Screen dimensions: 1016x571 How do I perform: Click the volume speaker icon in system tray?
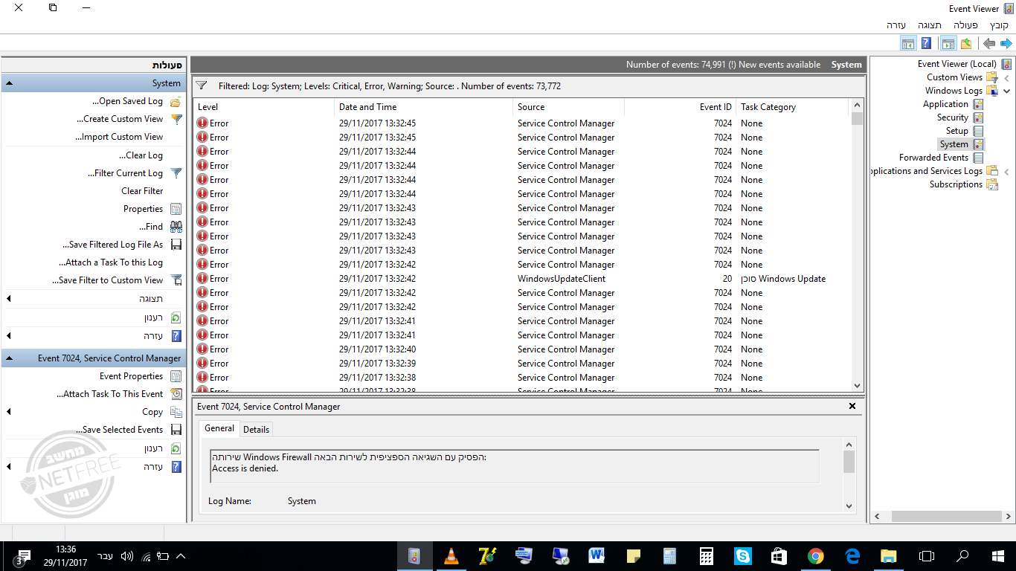pyautogui.click(x=126, y=556)
